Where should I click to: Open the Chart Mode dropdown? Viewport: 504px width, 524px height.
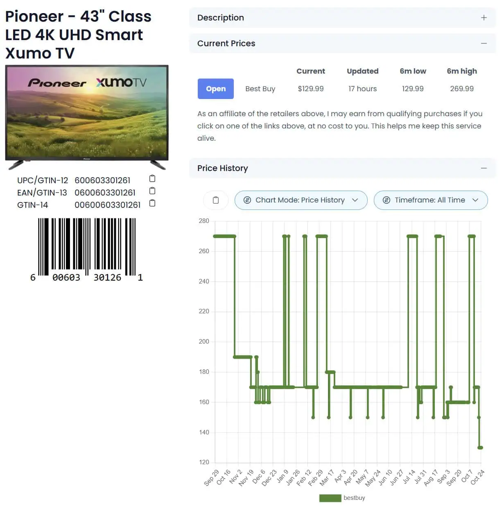(x=301, y=200)
